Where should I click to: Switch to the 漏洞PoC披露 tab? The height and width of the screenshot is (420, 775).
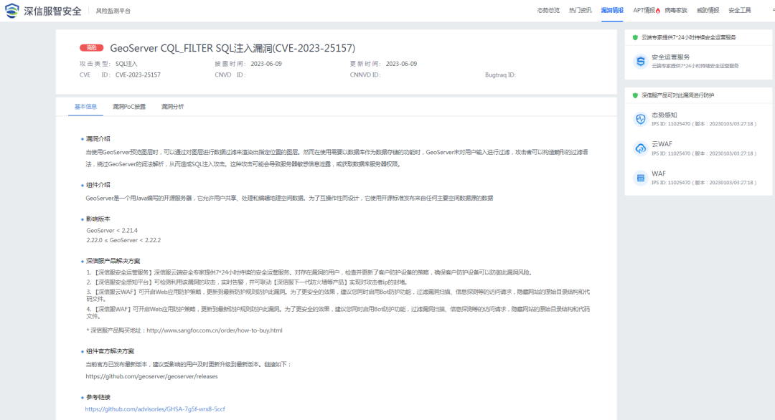(129, 107)
